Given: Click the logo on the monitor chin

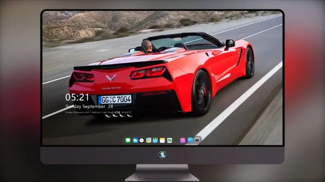Looking at the screenshot, I should [x=162, y=155].
